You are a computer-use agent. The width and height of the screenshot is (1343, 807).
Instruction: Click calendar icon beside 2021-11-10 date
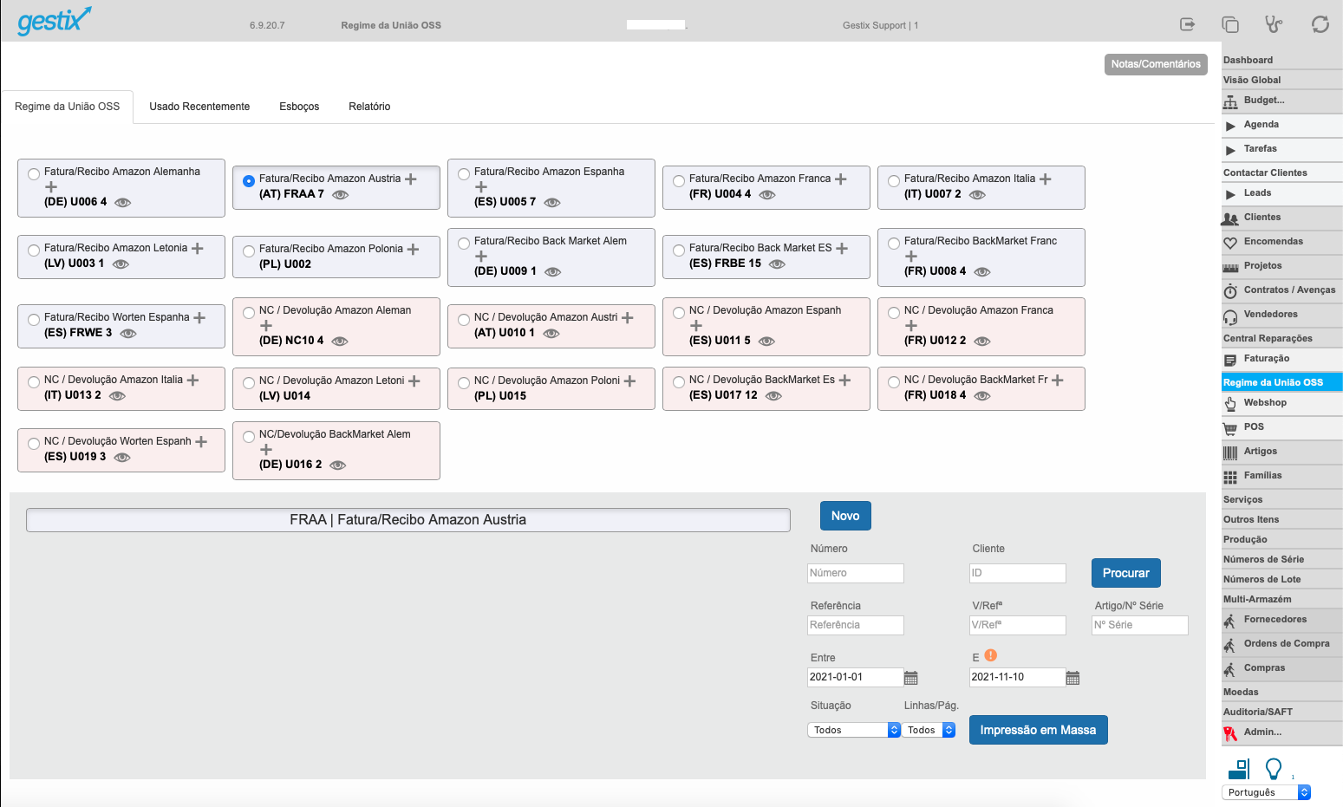click(x=1072, y=678)
